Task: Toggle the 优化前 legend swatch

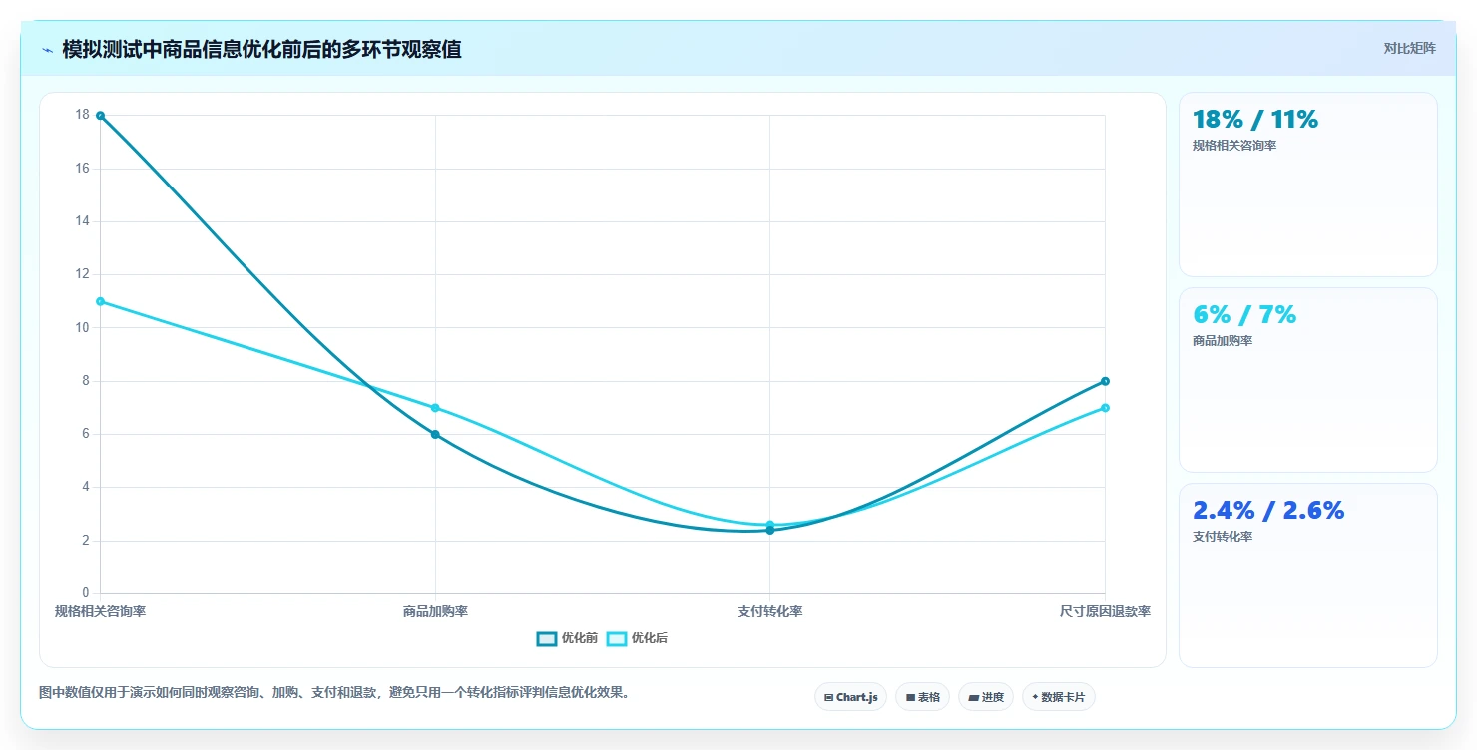Action: [x=547, y=638]
